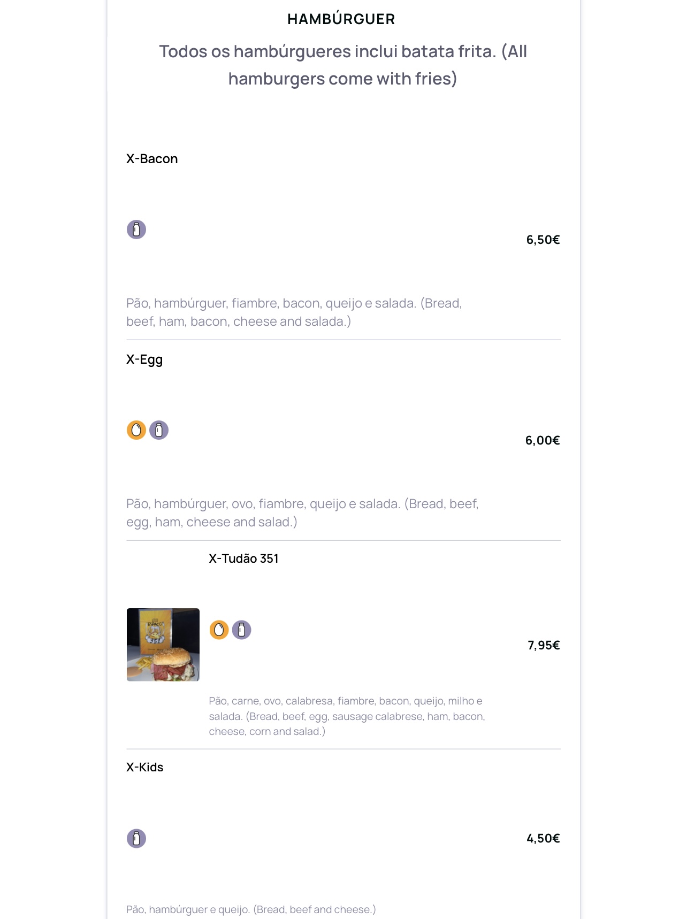Image resolution: width=687 pixels, height=919 pixels.
Task: Click the X-Kids description text
Action: 251,909
